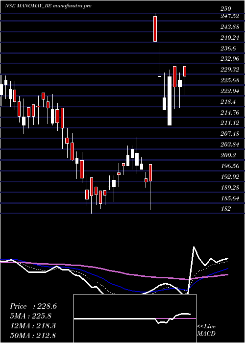Viewport: 245px width, 343px height.
Task: Click the '<<Live MACD' label
Action: tap(206, 330)
